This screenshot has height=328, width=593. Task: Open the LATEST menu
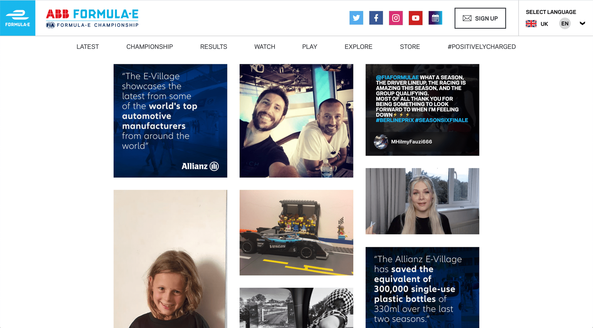tap(87, 47)
